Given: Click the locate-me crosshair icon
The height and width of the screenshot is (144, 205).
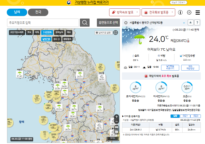Looking at the screenshot, I should tap(126, 23).
